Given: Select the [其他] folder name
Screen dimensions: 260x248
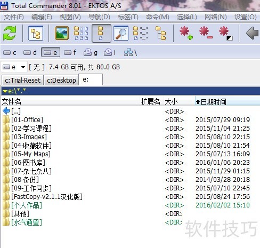Looking at the screenshot, I should coord(20,214).
